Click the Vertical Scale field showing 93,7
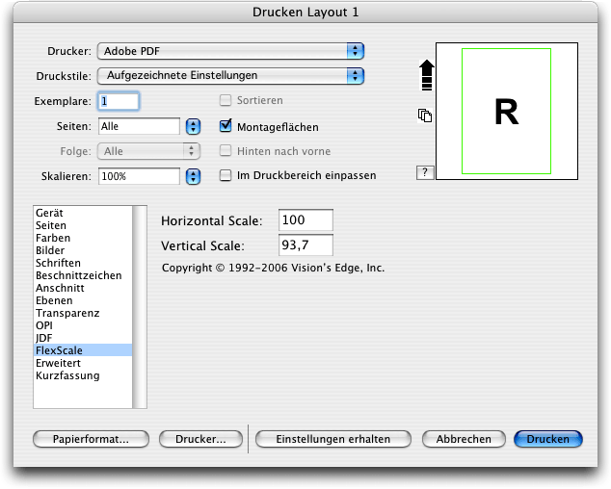 pyautogui.click(x=305, y=244)
